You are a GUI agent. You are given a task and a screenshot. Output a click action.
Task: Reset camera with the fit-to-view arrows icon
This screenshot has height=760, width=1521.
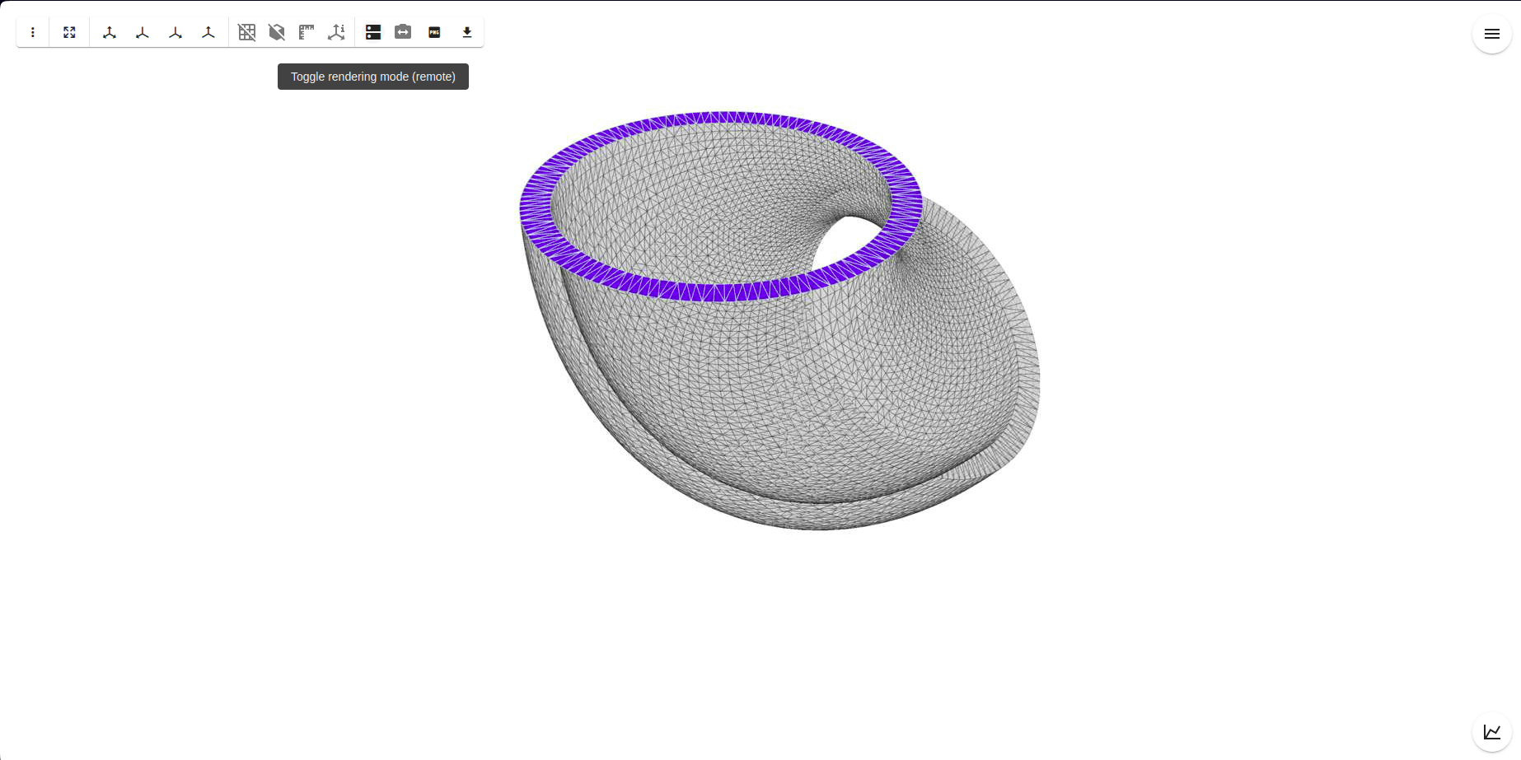(69, 32)
